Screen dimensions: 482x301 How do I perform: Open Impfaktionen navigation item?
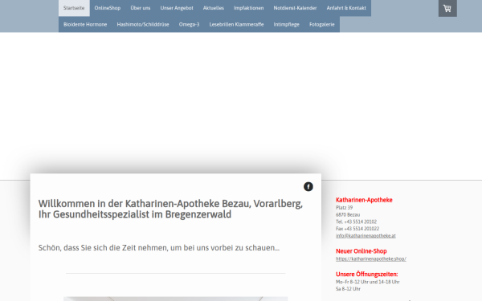(x=248, y=8)
